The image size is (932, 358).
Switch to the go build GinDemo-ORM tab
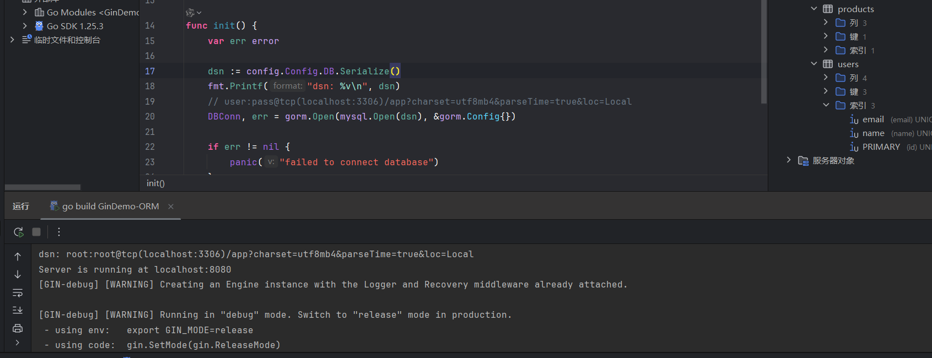tap(110, 207)
